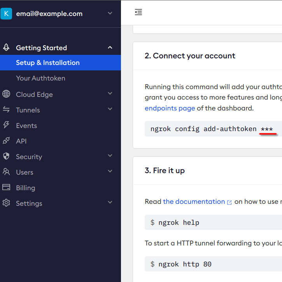
Task: Click the Users people icon
Action: coord(6,172)
